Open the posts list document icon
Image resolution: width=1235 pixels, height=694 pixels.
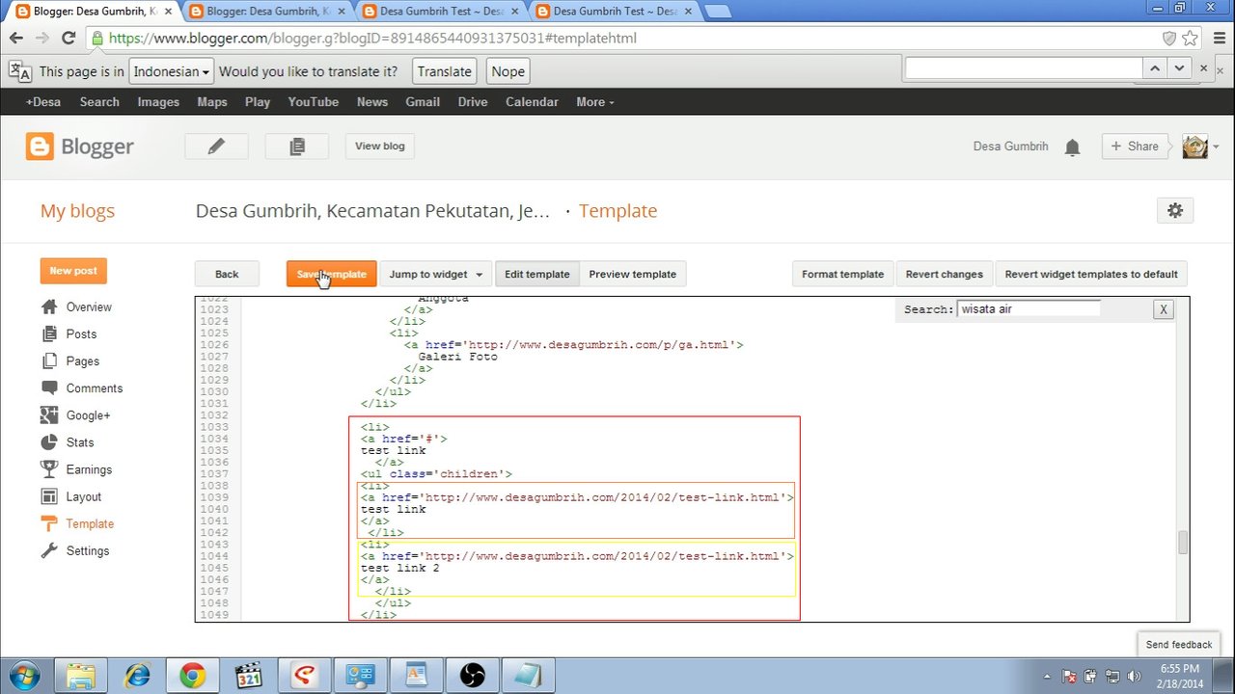297,146
